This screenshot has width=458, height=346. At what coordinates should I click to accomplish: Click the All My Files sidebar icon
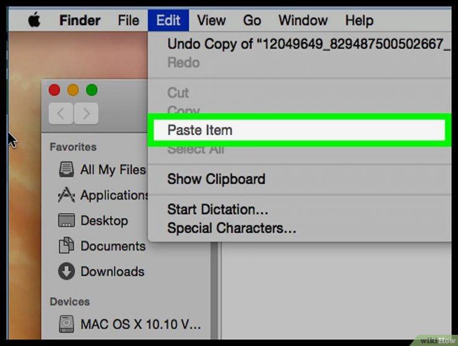coord(67,170)
